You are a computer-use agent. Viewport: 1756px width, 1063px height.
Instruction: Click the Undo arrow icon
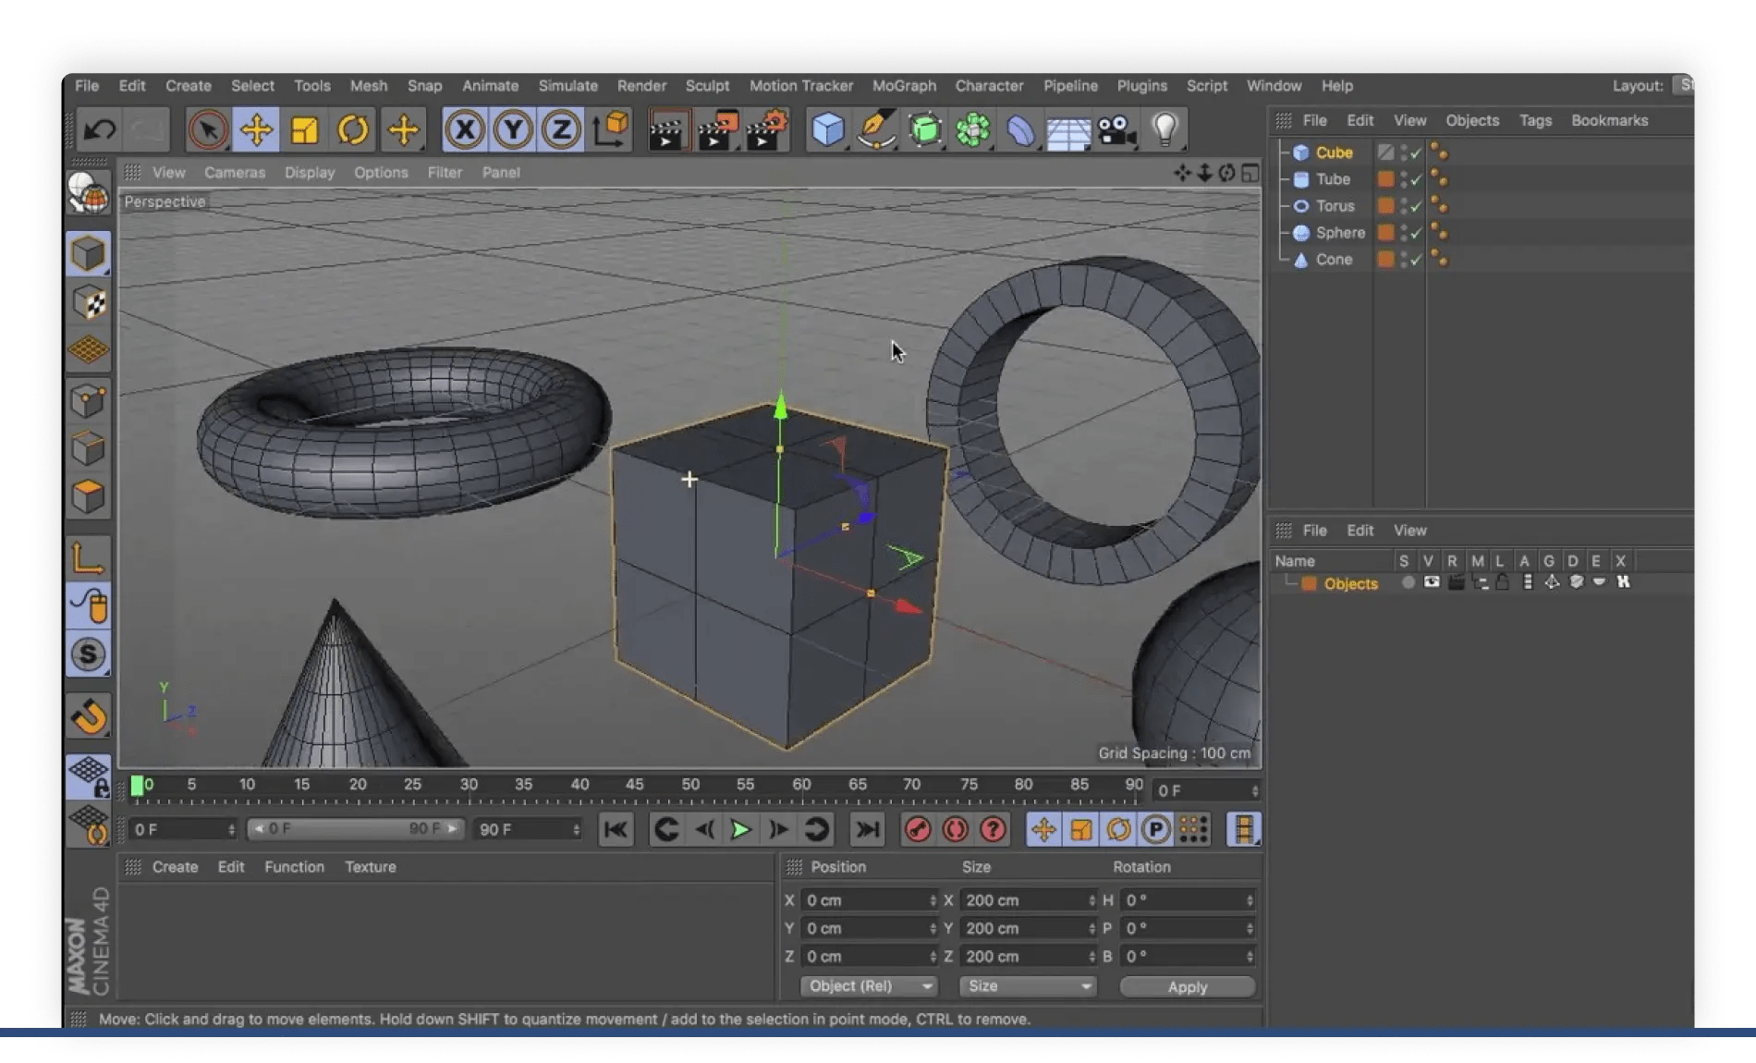pos(100,130)
